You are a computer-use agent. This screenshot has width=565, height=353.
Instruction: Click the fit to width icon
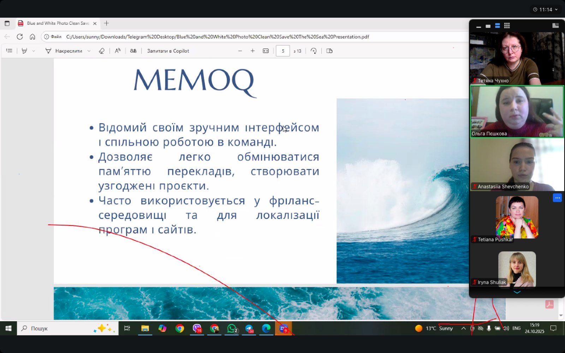[x=266, y=51]
